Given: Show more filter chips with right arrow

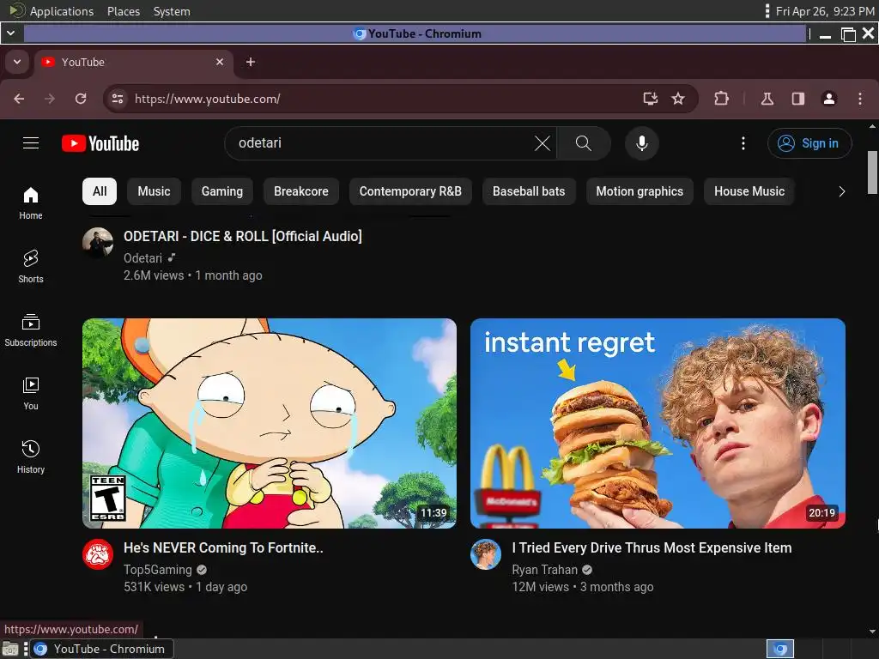Looking at the screenshot, I should [x=841, y=191].
